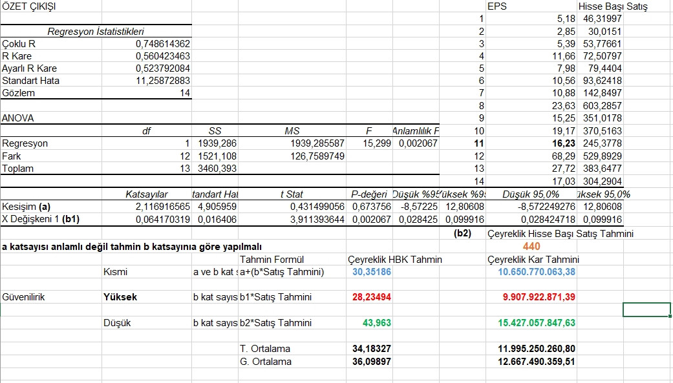
Task: Click the active empty cell with green border
Action: pos(647,309)
